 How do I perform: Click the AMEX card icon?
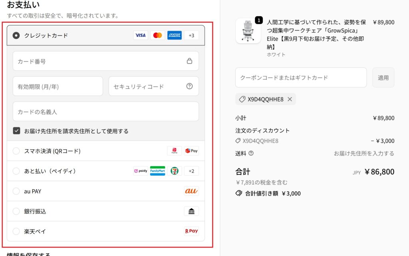tap(175, 36)
